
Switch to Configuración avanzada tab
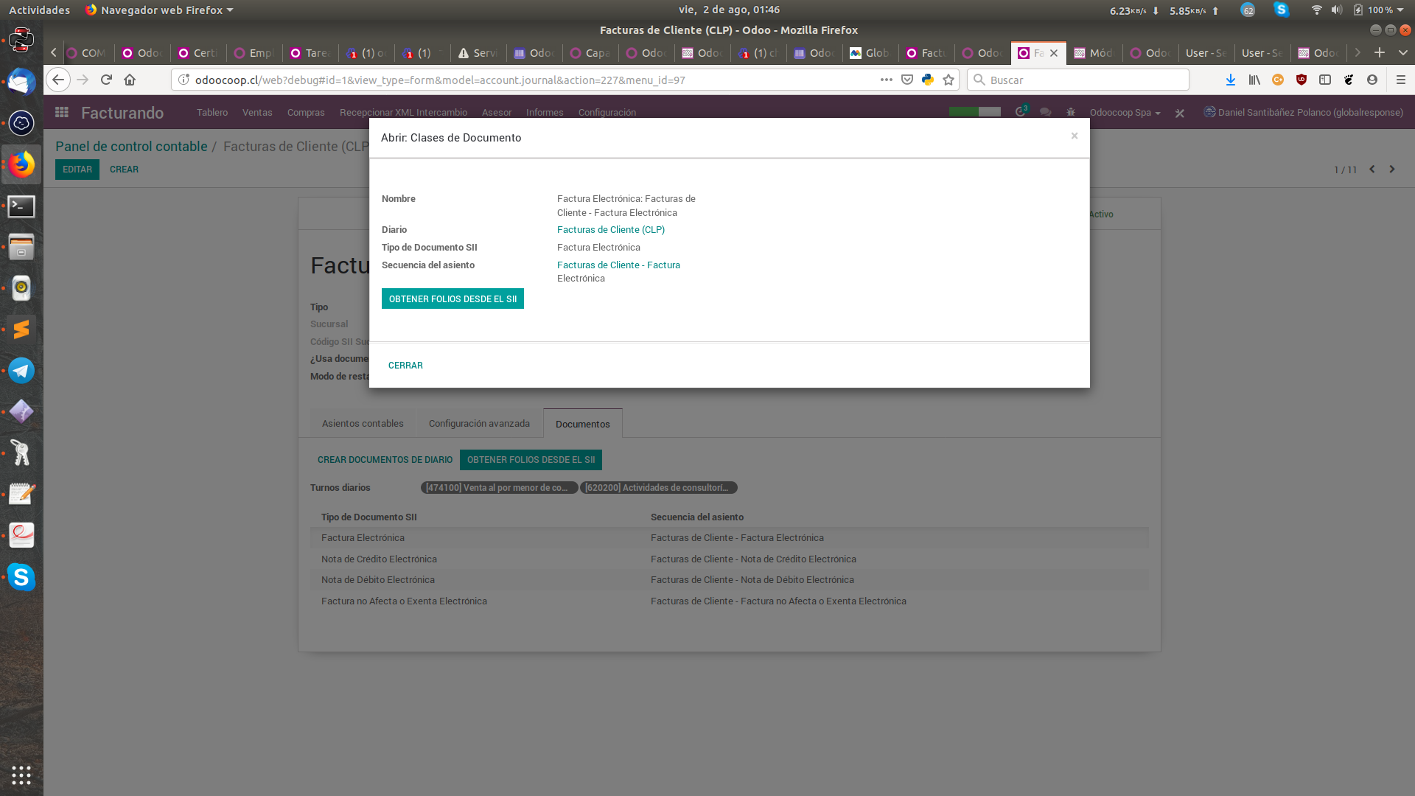[479, 423]
